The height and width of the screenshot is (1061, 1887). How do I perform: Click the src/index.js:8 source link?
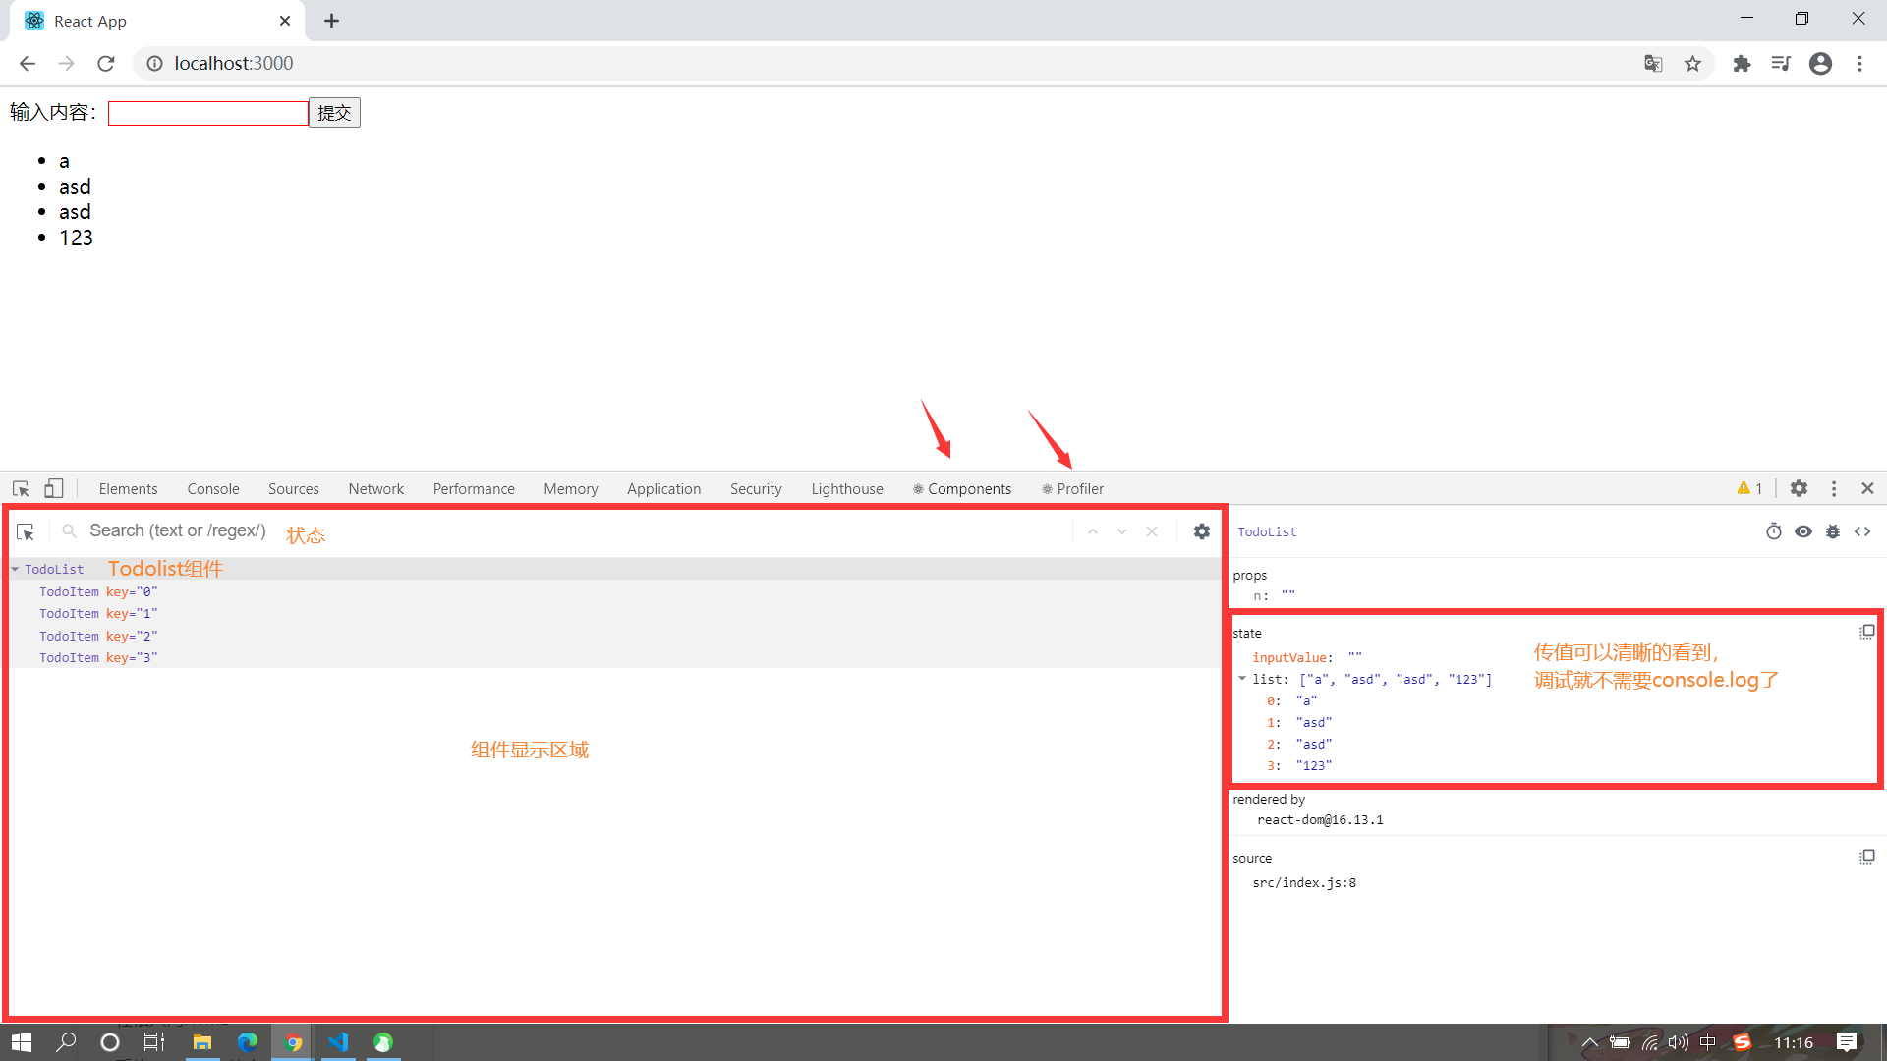click(1303, 882)
